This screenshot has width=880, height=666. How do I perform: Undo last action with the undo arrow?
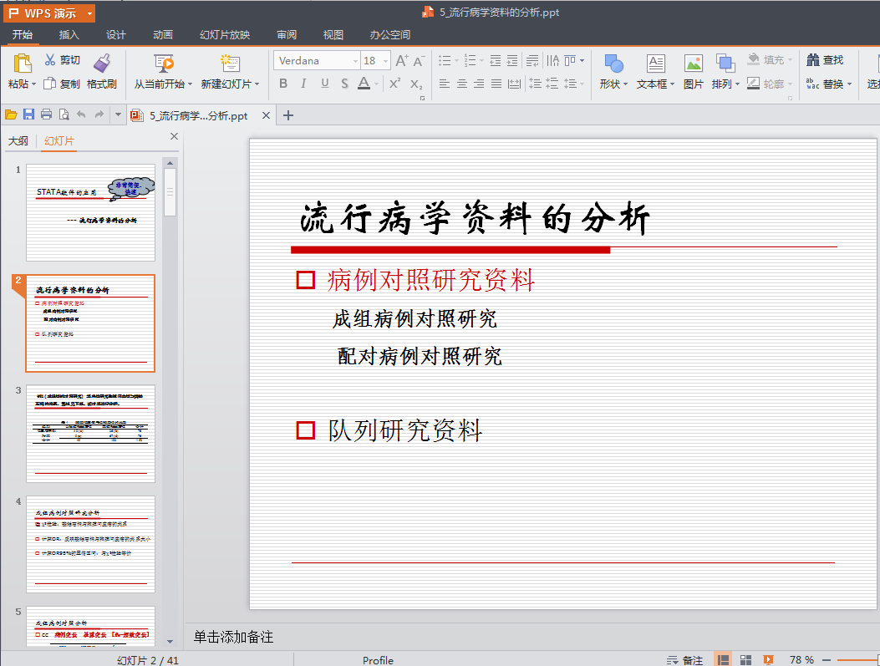81,115
